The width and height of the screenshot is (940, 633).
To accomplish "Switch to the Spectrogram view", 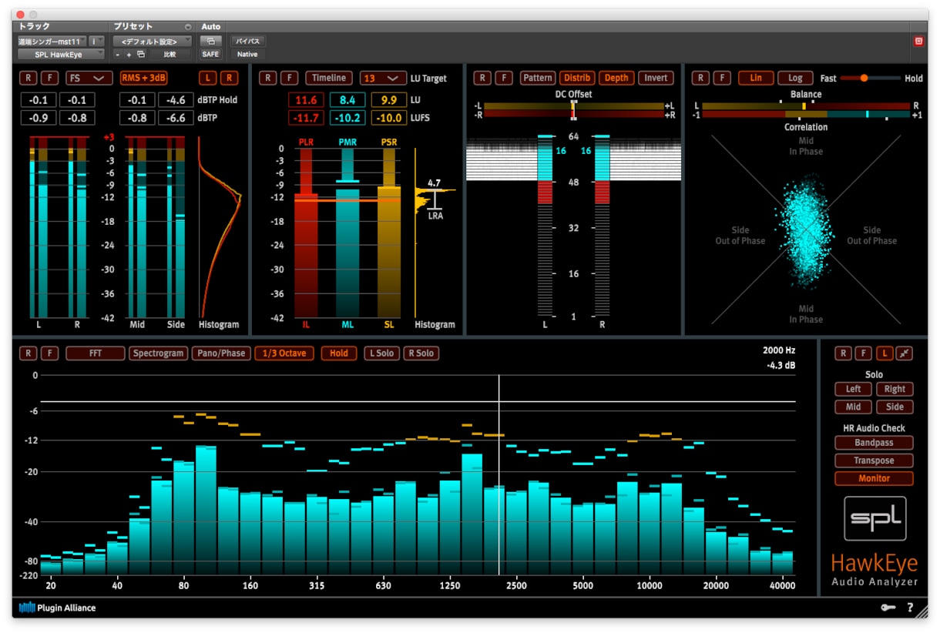I will (x=158, y=353).
